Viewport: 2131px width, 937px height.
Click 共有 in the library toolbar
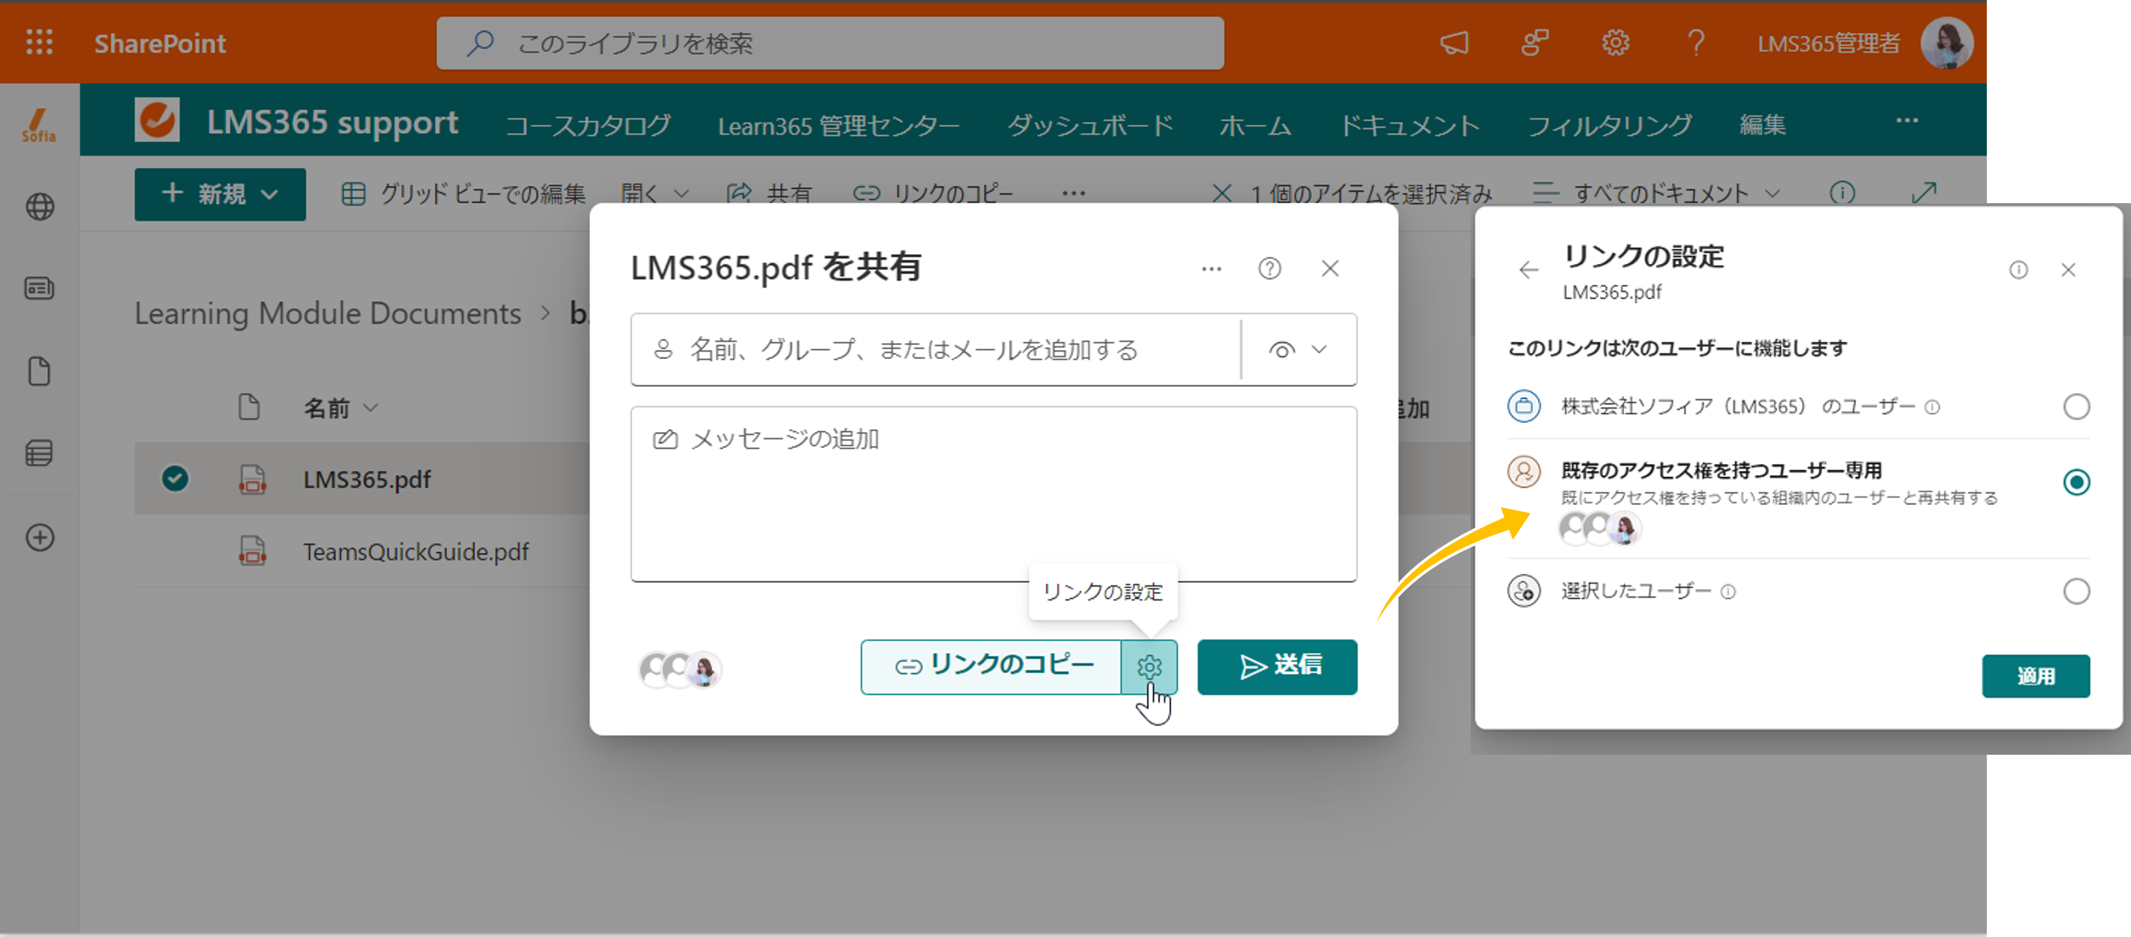pyautogui.click(x=768, y=193)
